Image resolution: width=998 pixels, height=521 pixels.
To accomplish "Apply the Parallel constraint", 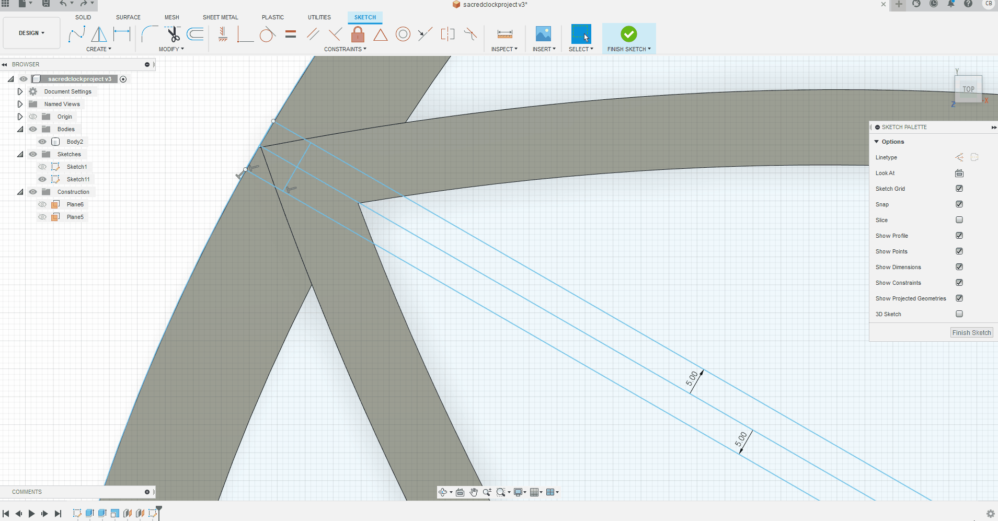I will [x=313, y=34].
